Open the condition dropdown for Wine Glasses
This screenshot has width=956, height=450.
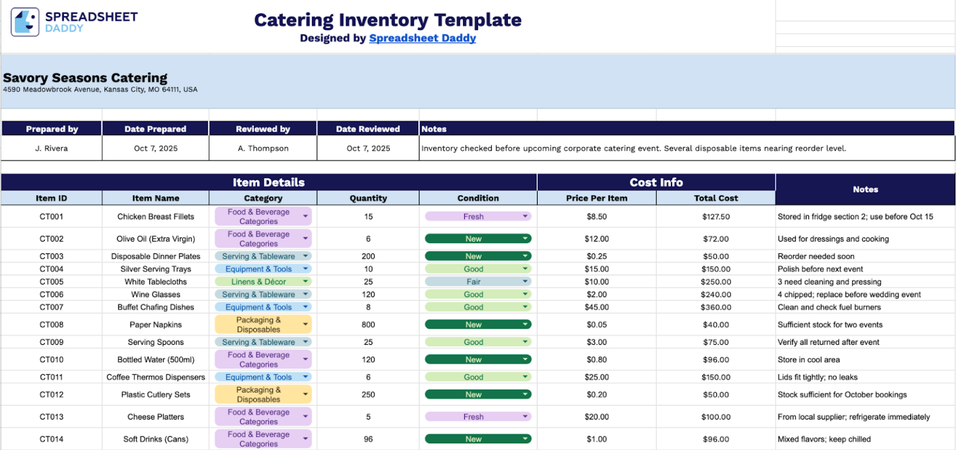tap(526, 294)
